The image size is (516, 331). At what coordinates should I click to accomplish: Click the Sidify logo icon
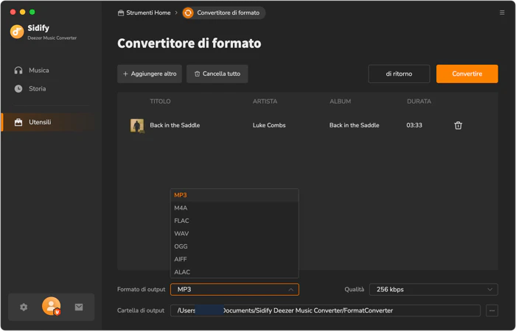17,32
